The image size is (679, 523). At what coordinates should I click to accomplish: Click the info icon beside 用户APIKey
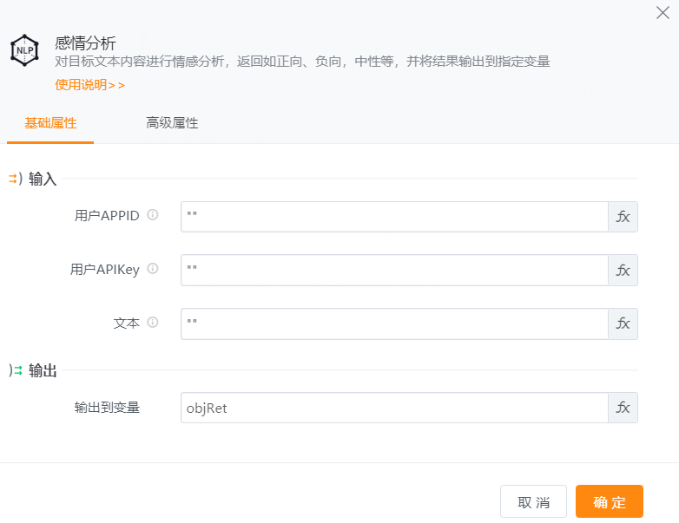pos(153,269)
